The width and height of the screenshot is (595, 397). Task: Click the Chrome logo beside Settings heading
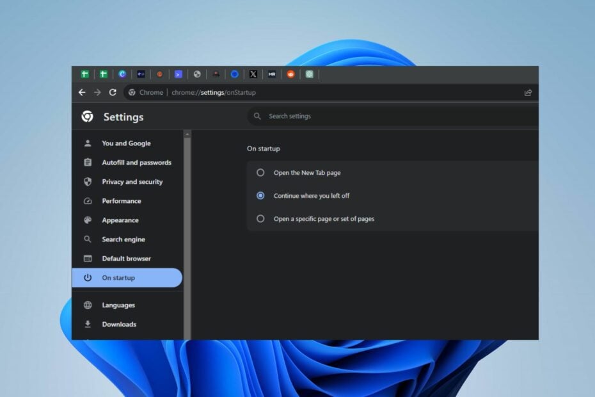[x=88, y=117]
